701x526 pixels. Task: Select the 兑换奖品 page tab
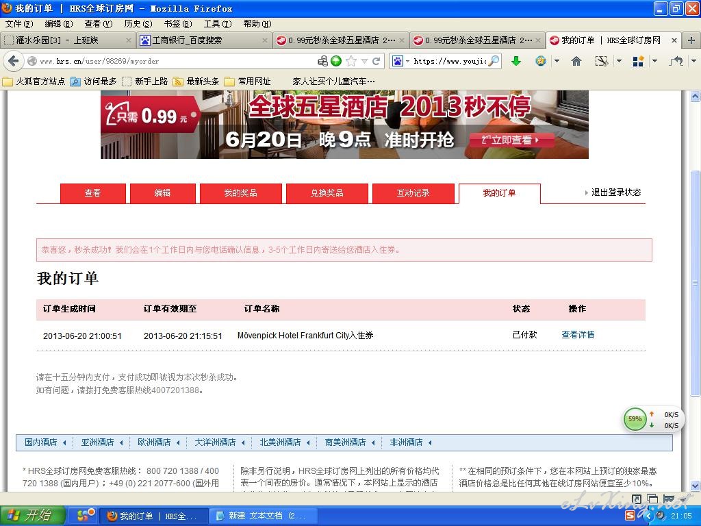click(327, 193)
